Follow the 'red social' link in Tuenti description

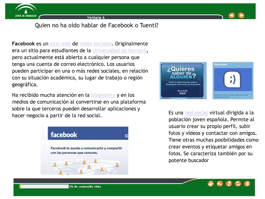point(196,113)
